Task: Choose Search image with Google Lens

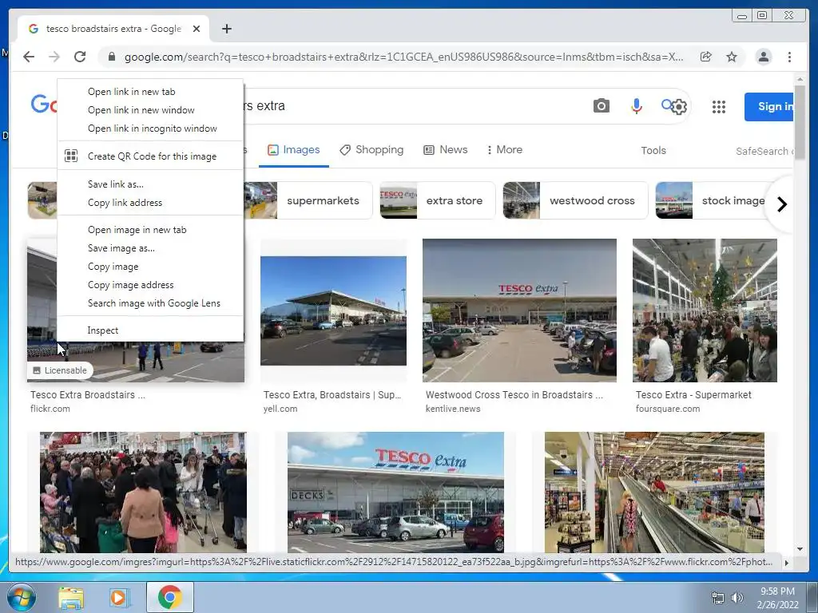Action: 150,303
